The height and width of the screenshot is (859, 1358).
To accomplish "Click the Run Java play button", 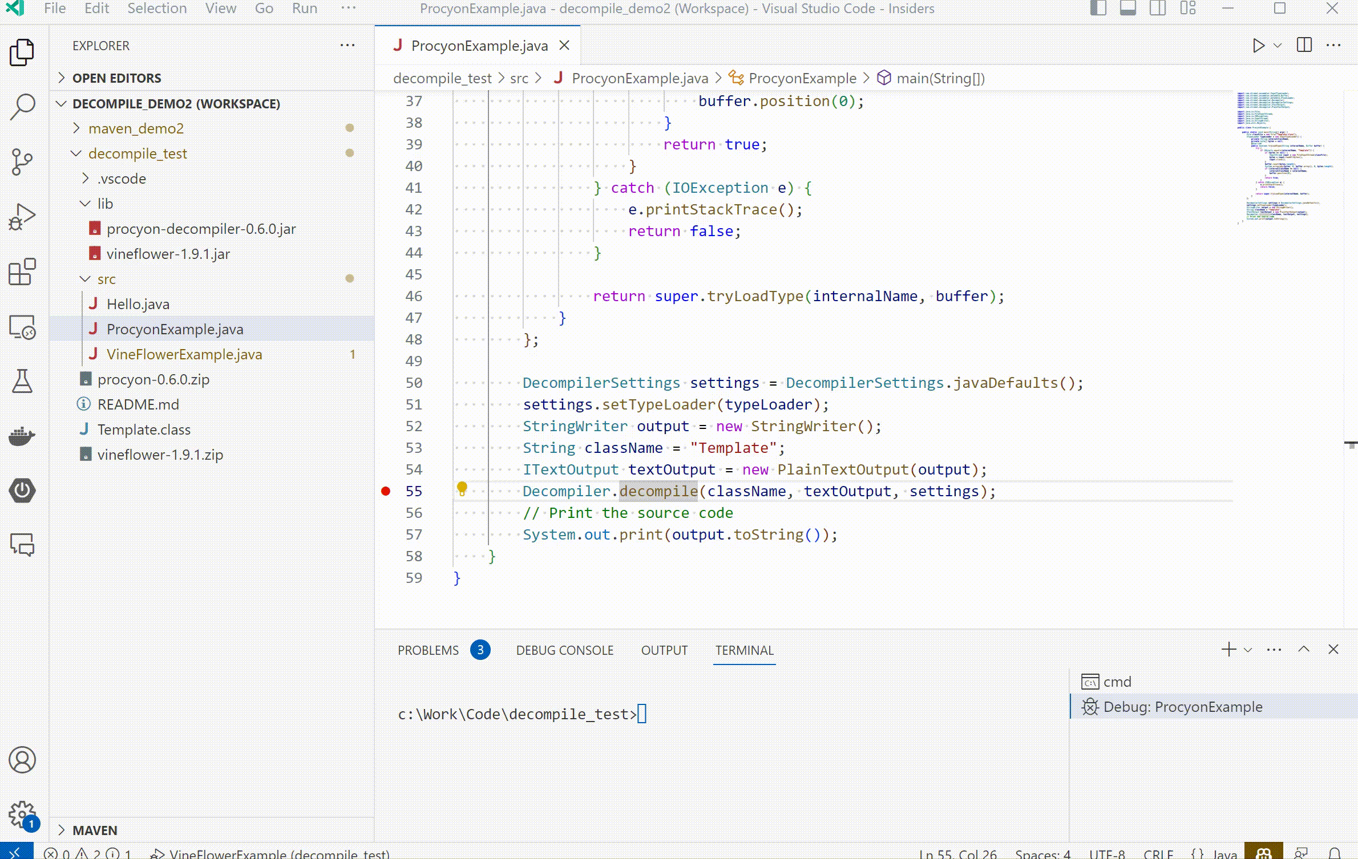I will click(x=1258, y=46).
